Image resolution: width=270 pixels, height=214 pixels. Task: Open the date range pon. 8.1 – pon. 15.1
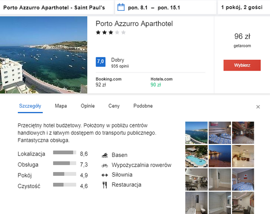click(165, 7)
